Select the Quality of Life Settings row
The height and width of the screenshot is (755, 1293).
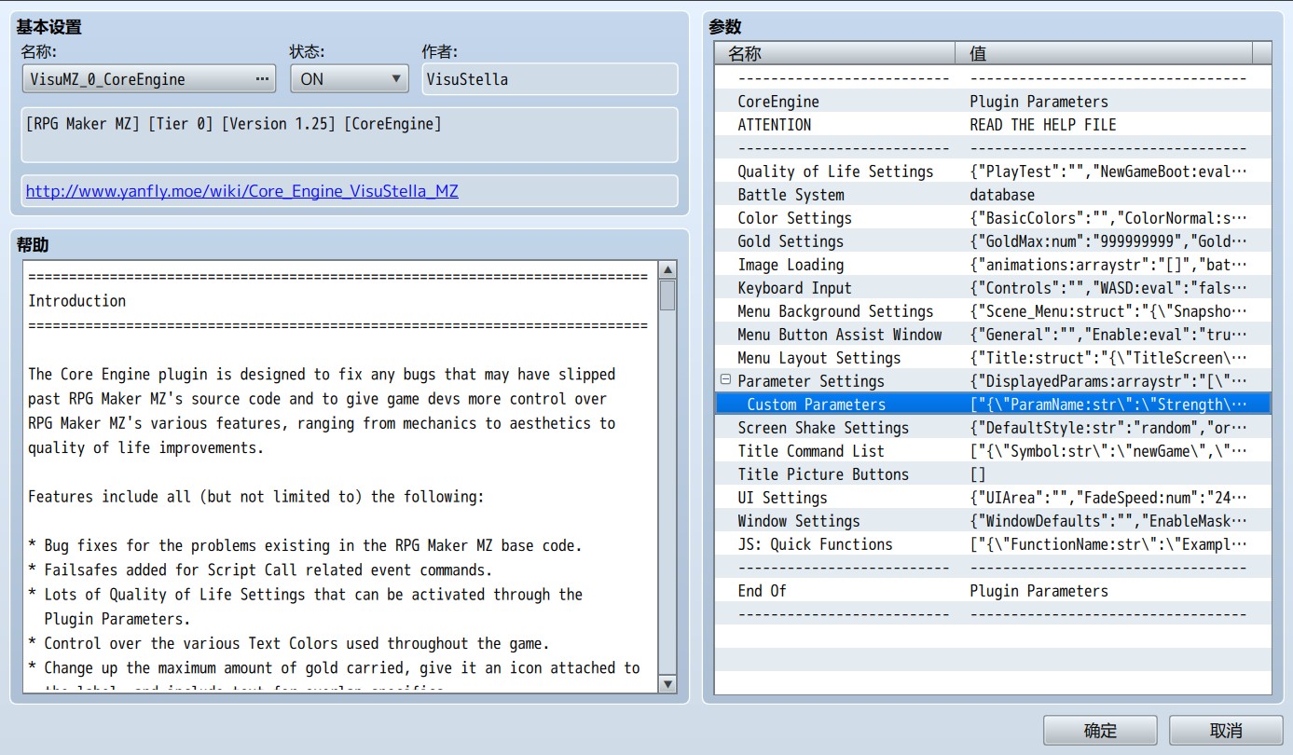993,172
